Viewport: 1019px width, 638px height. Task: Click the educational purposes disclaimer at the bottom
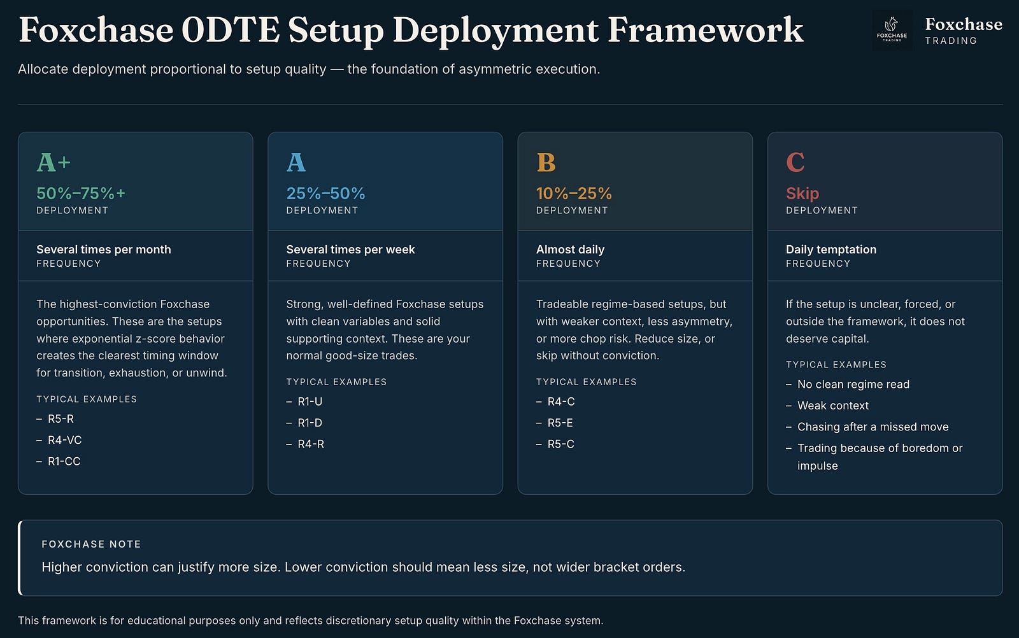point(311,620)
